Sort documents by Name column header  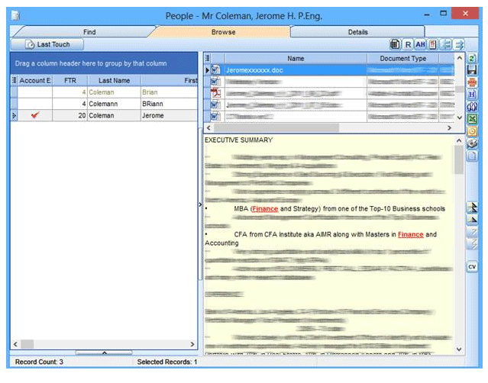pyautogui.click(x=296, y=59)
